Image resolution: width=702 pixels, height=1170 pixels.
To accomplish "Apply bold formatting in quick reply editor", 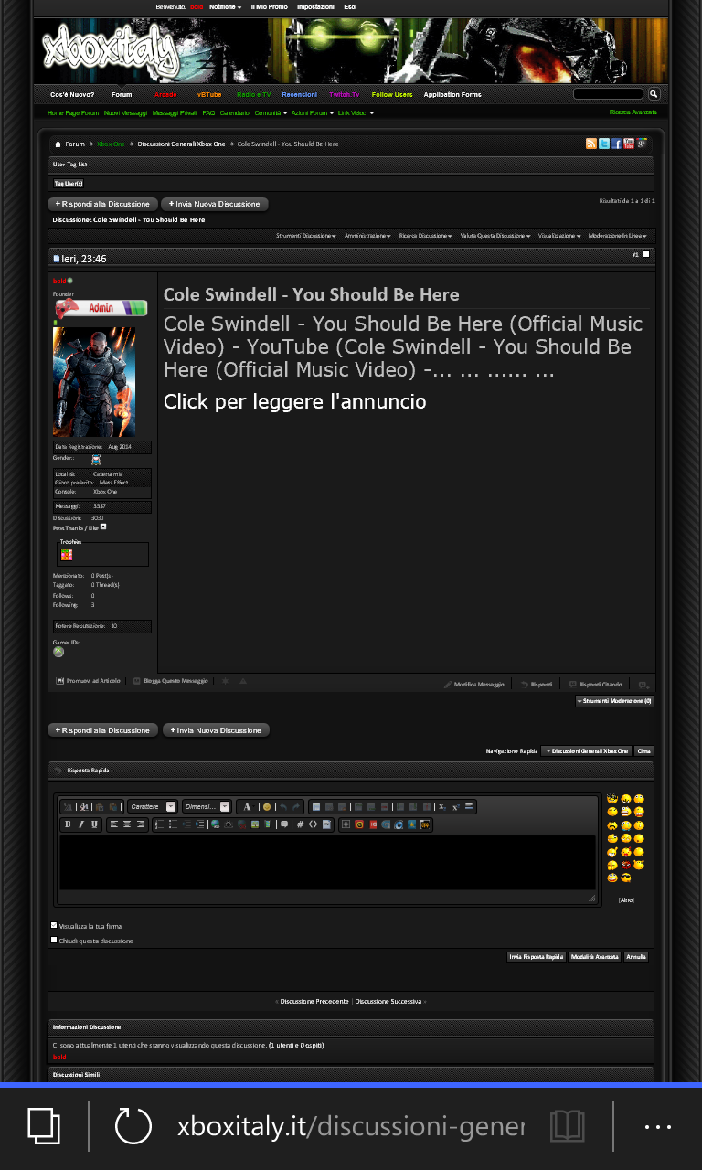I will 68,824.
